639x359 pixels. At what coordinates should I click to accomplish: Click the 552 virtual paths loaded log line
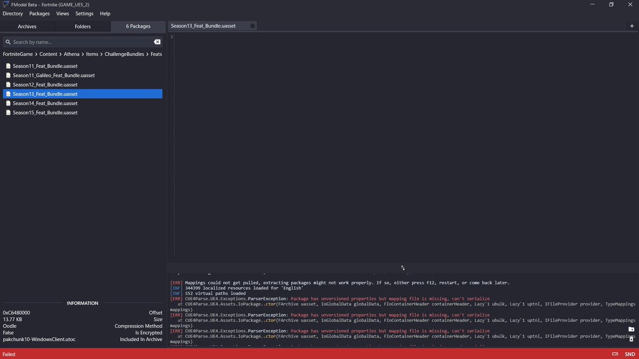click(x=208, y=294)
